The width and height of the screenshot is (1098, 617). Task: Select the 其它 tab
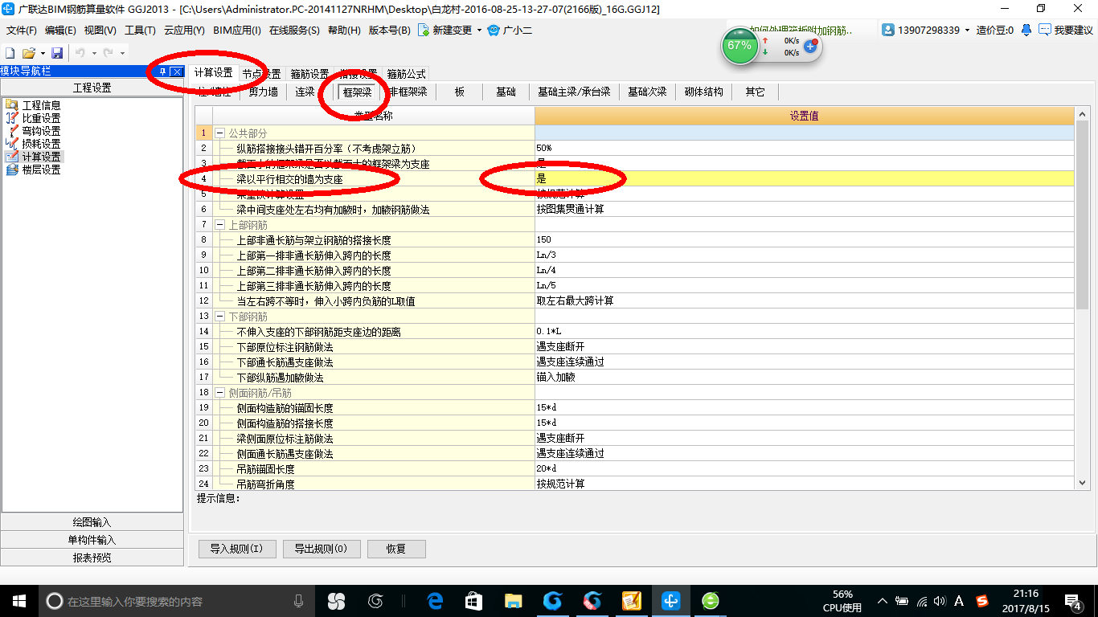click(x=755, y=92)
